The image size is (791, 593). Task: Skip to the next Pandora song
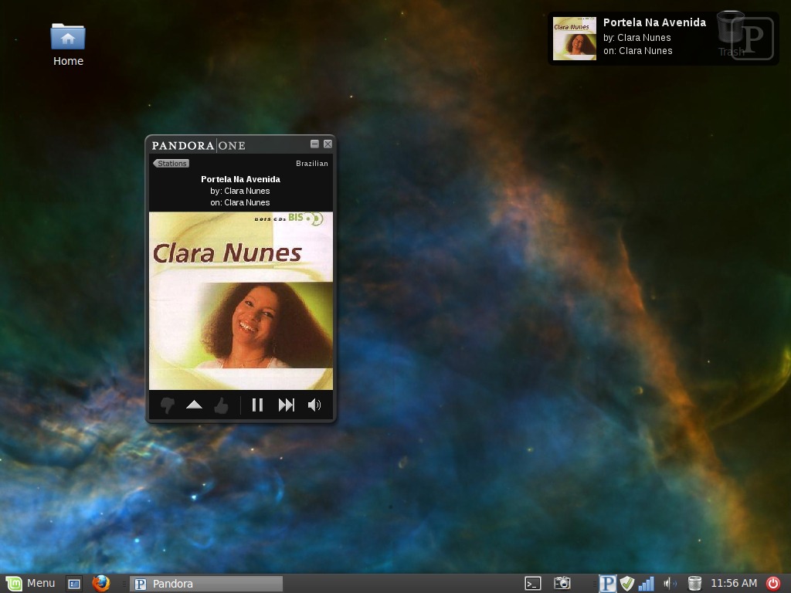[x=286, y=405]
